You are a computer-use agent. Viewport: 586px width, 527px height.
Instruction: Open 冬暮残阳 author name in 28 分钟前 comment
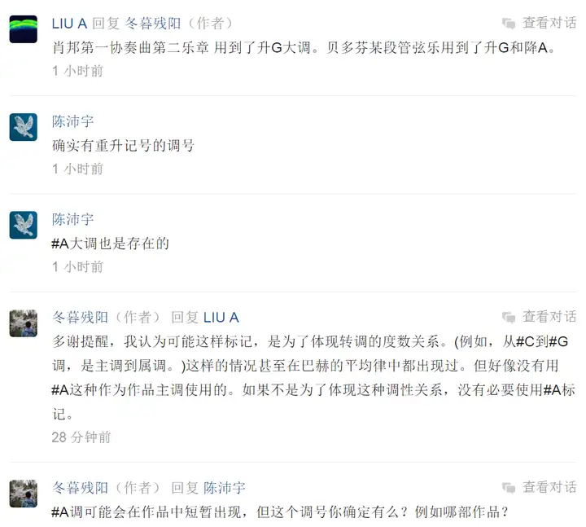(x=80, y=318)
